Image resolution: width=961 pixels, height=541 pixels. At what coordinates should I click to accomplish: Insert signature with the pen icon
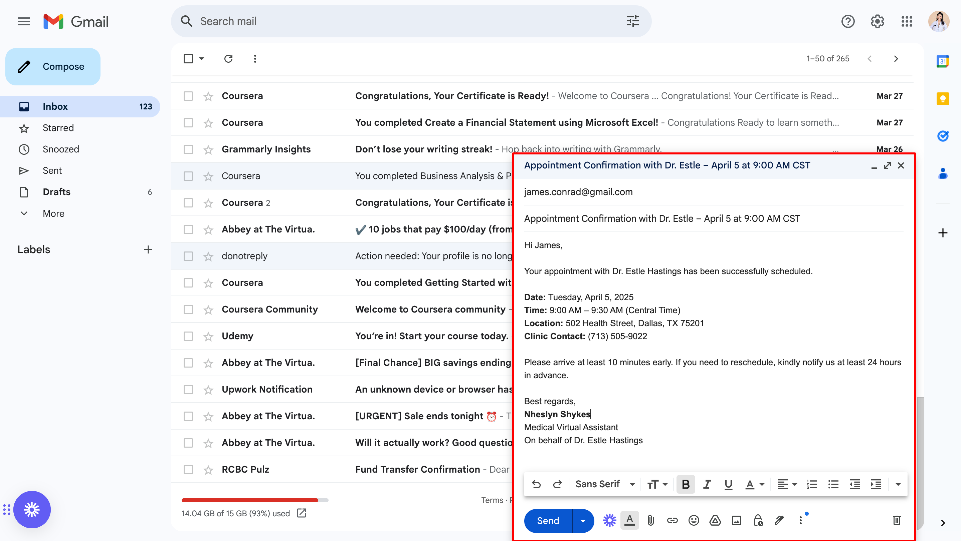(x=779, y=520)
